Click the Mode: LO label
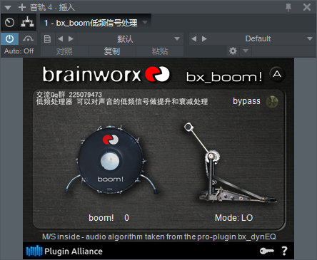This screenshot has width=317, height=260. [233, 218]
